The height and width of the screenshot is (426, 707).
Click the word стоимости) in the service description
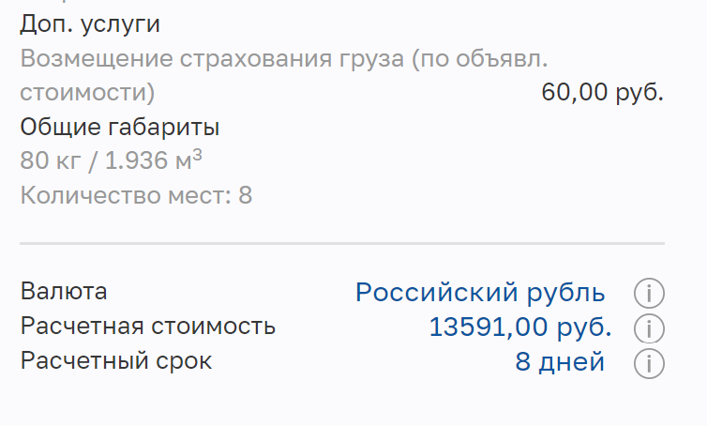click(x=87, y=93)
